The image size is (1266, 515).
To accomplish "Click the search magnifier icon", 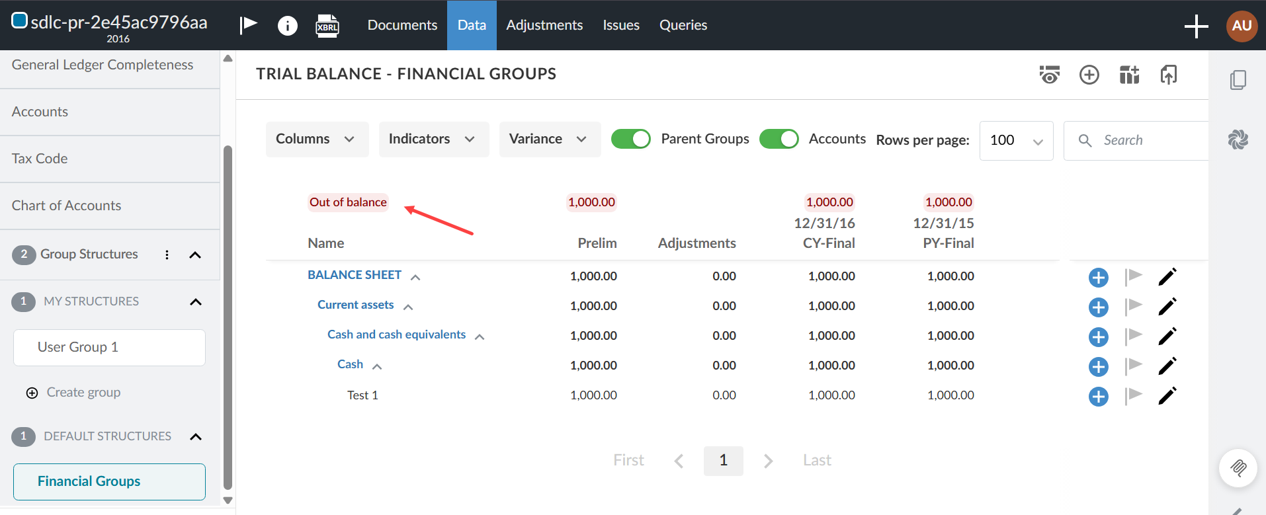I will (1085, 141).
